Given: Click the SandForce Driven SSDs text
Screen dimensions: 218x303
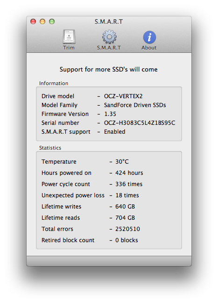Looking at the screenshot, I should tap(135, 105).
